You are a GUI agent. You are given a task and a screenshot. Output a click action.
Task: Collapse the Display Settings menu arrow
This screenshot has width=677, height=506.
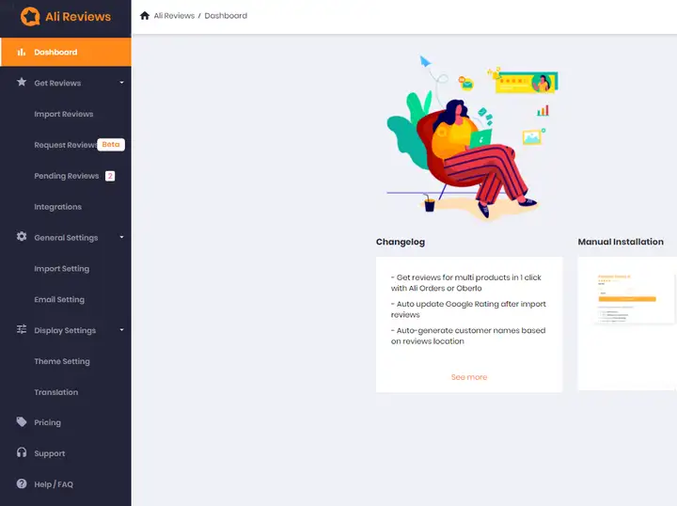[121, 330]
